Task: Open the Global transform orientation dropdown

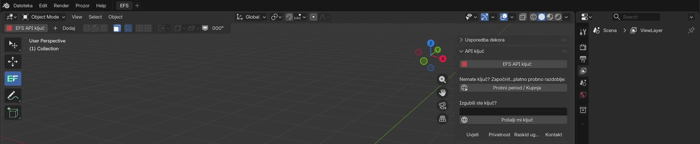Action: 251,17
